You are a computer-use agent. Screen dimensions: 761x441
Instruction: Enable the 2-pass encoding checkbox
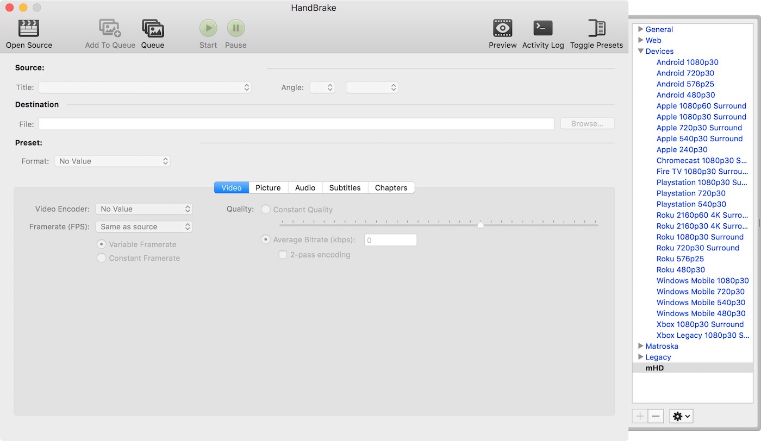[283, 255]
